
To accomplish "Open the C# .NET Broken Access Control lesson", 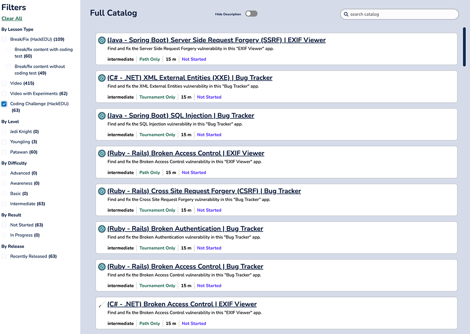I will 182,304.
